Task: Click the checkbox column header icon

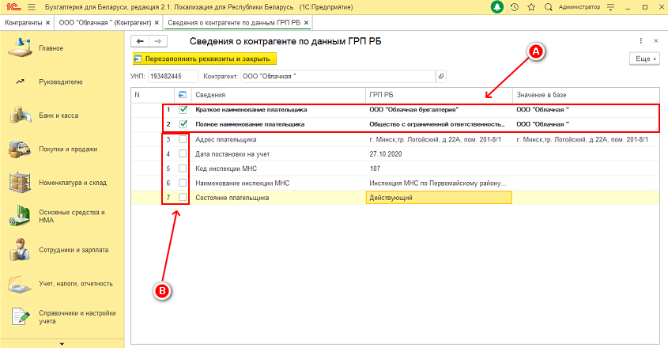Action: [183, 95]
